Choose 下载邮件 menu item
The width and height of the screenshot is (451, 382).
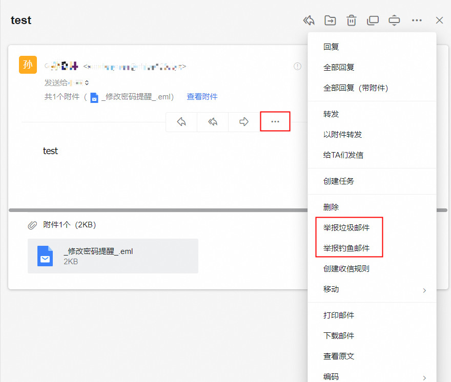coord(372,336)
